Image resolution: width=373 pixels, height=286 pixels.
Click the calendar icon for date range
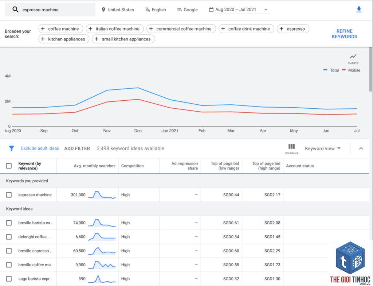pyautogui.click(x=211, y=9)
